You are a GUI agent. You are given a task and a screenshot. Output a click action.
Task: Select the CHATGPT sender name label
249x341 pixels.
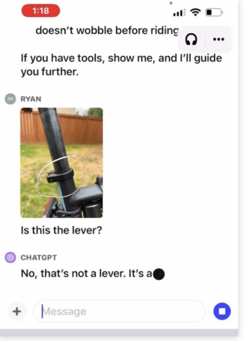click(x=39, y=258)
